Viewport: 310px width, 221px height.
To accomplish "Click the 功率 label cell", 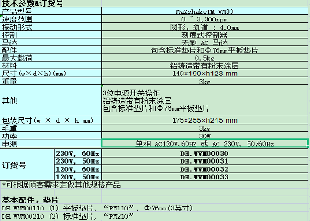I will pos(51,136).
